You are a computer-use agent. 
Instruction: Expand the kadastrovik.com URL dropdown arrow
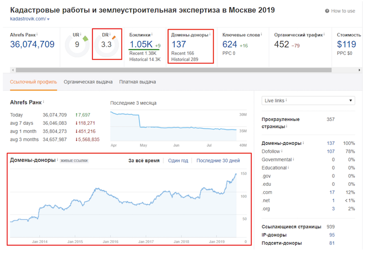tap(48, 19)
